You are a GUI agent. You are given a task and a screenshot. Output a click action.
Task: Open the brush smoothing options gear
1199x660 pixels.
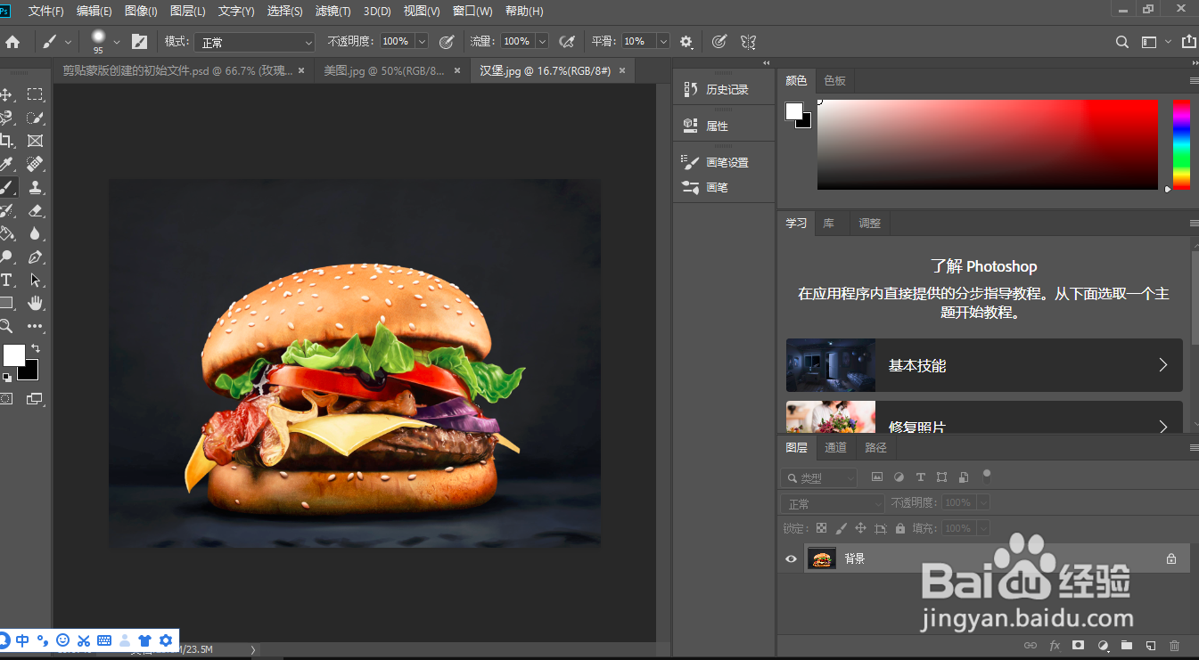686,41
